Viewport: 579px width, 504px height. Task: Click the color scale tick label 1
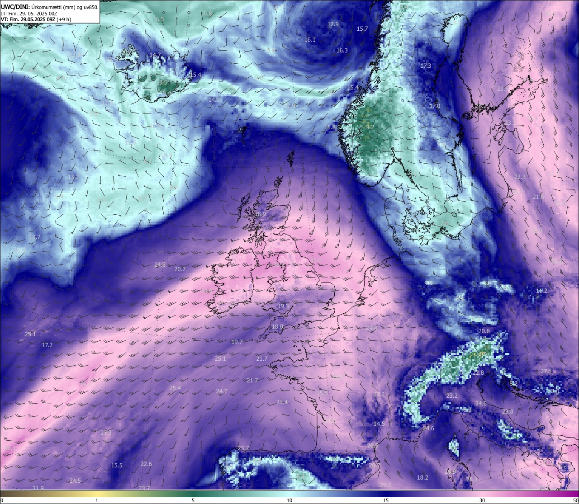coord(97,500)
